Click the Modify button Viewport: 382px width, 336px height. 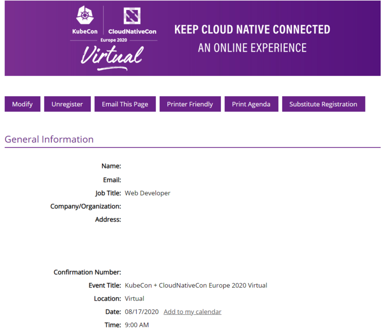coord(23,104)
